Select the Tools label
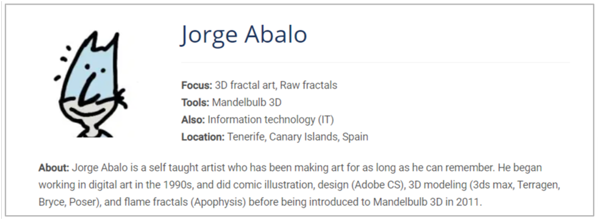The image size is (599, 220). [x=195, y=102]
